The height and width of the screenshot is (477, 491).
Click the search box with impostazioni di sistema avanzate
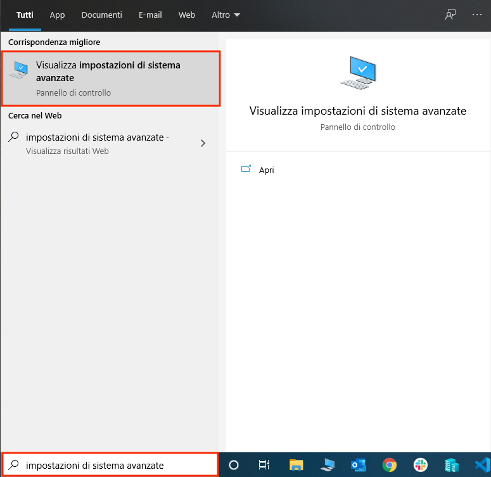click(110, 465)
